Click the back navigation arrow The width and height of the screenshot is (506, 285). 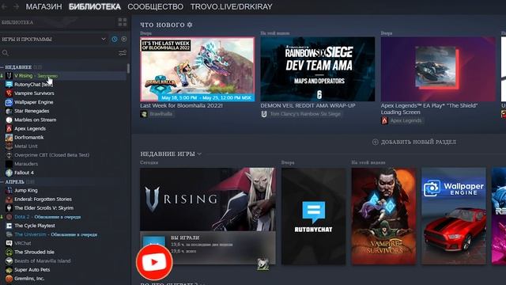tap(4, 6)
